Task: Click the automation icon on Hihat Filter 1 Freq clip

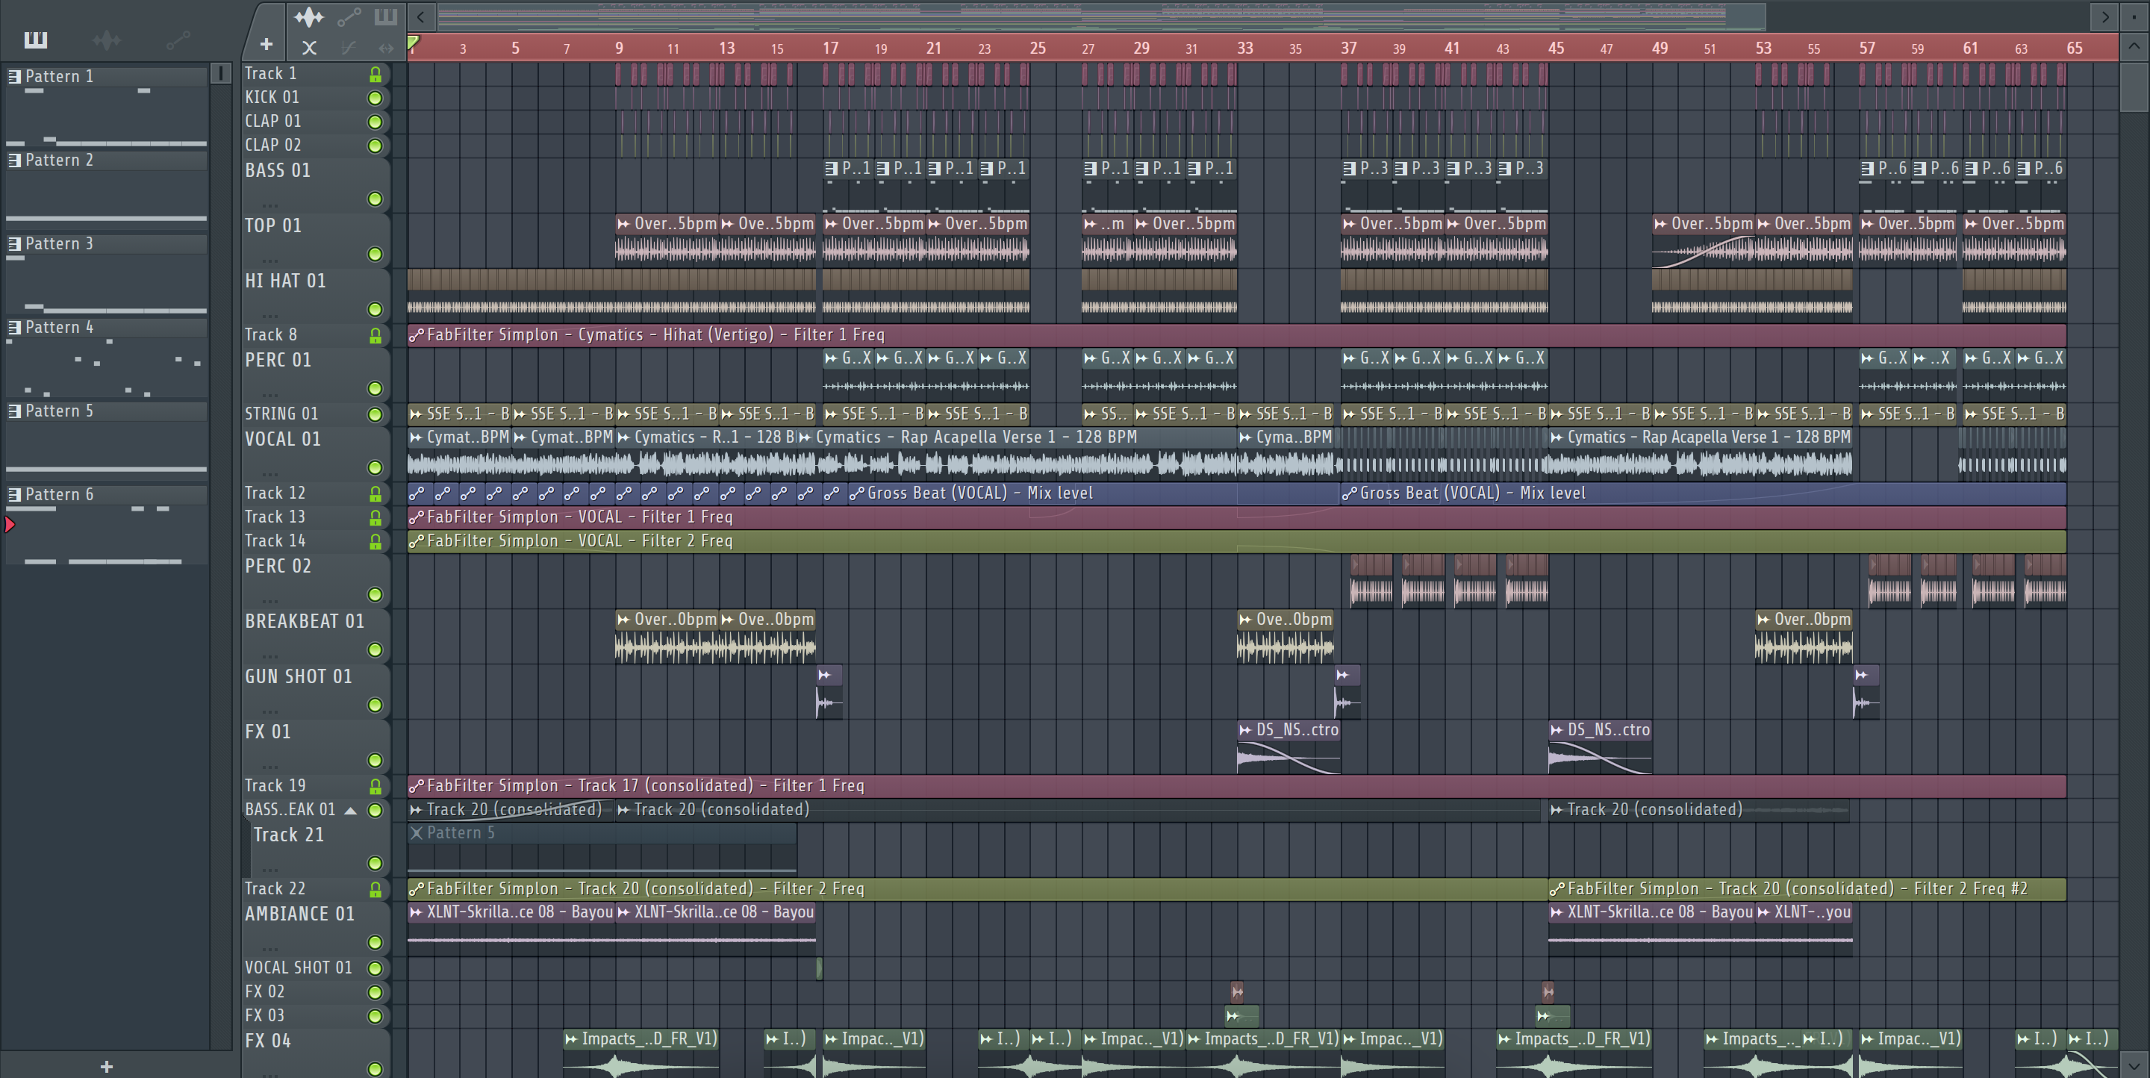Action: click(x=417, y=335)
